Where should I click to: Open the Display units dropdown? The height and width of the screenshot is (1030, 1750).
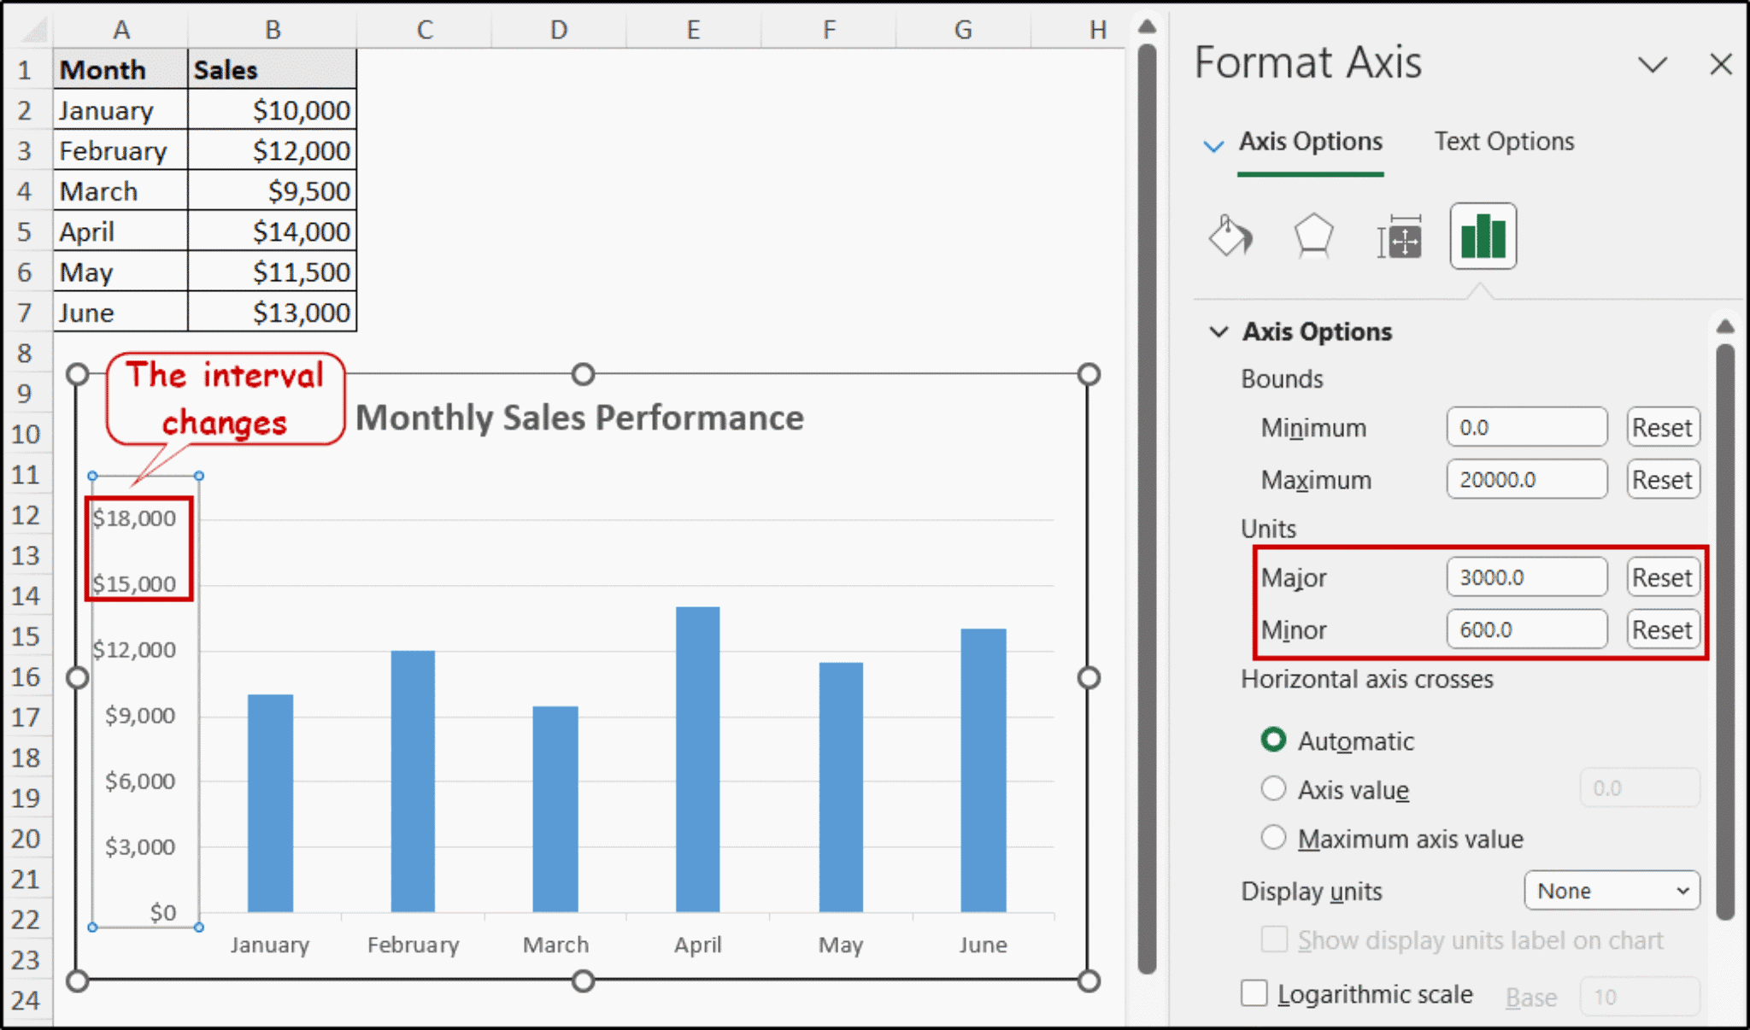[x=1610, y=890]
